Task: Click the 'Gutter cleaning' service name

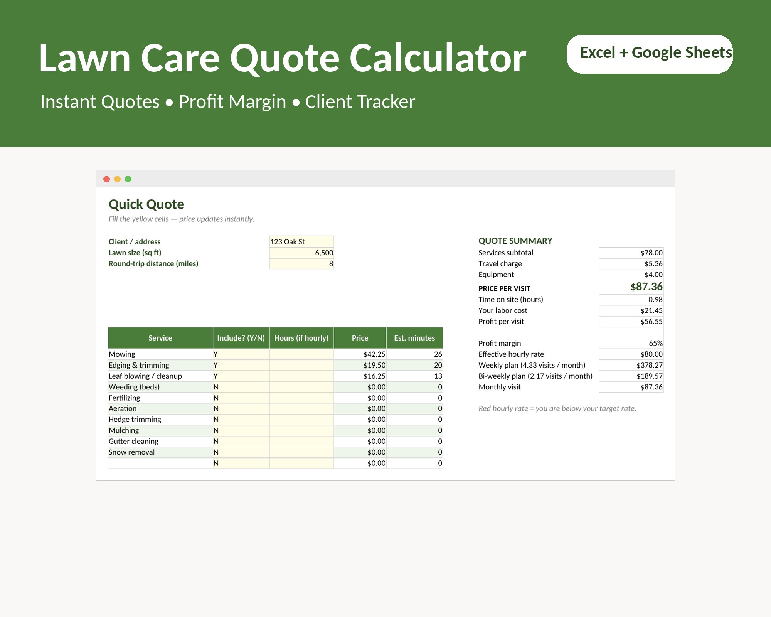Action: [133, 441]
